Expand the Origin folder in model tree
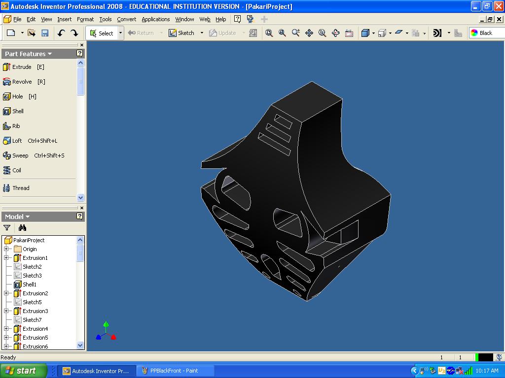 (x=6, y=249)
